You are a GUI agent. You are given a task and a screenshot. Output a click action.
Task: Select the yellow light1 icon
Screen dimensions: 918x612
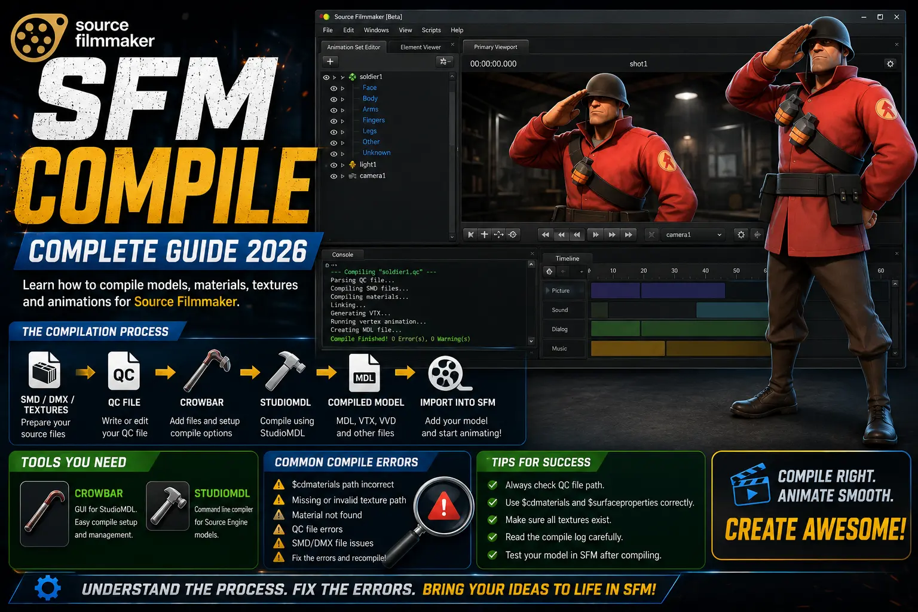point(353,164)
